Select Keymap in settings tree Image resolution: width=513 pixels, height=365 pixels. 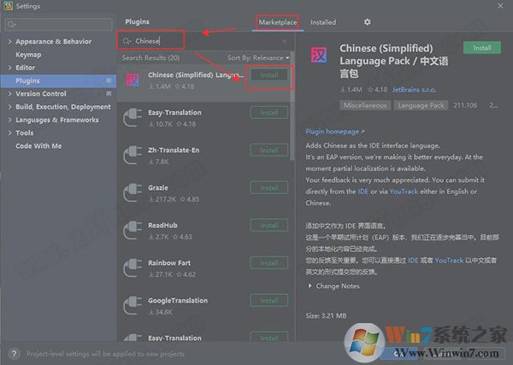pos(28,55)
